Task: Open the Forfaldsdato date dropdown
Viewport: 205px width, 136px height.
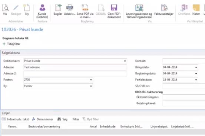Action: 196,80
